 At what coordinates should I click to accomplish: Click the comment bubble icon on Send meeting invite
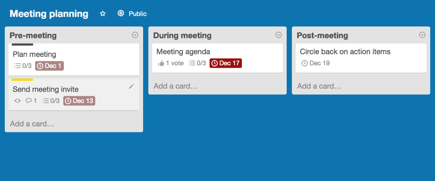point(28,101)
